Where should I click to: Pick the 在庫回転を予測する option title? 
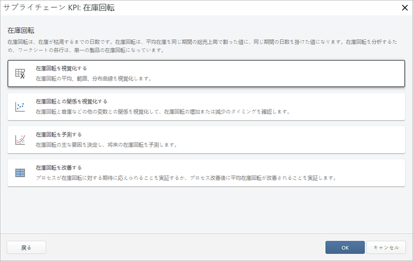pos(58,134)
